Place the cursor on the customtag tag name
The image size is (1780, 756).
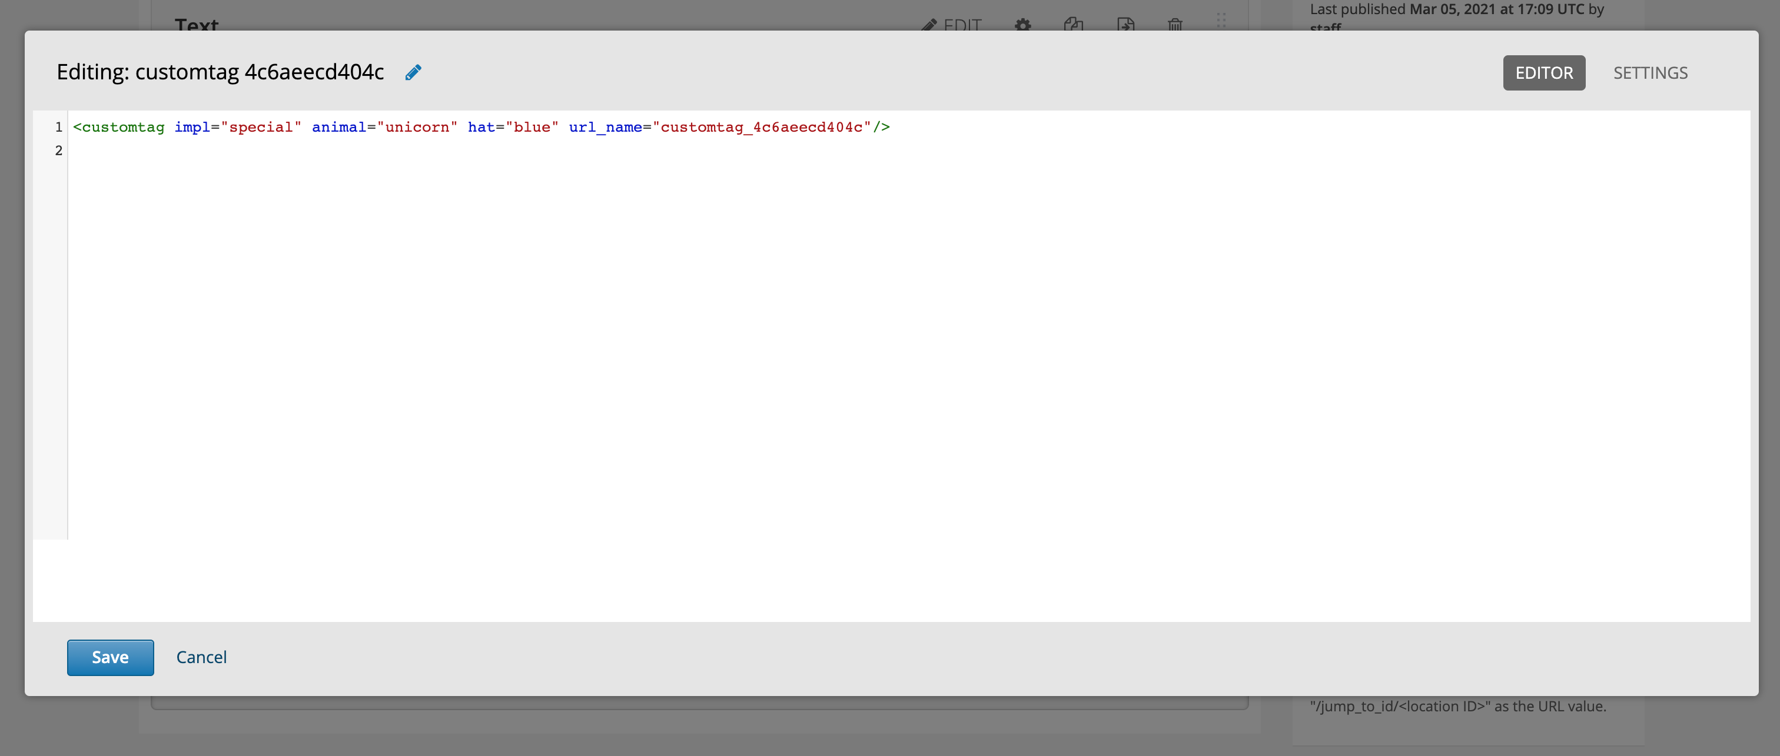123,127
